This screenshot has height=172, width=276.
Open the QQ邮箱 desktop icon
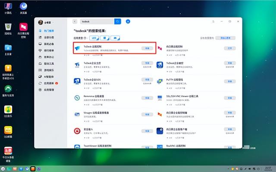point(8,130)
